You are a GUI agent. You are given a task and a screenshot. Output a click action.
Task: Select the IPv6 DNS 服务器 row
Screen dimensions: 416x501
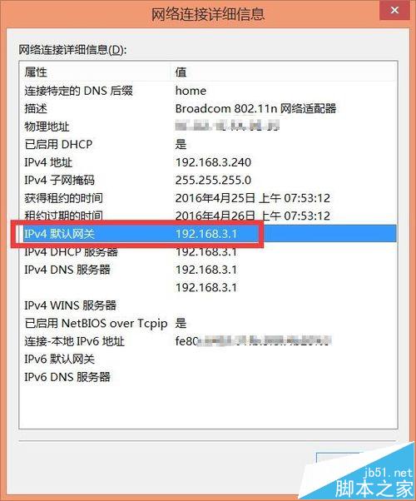[x=209, y=377]
